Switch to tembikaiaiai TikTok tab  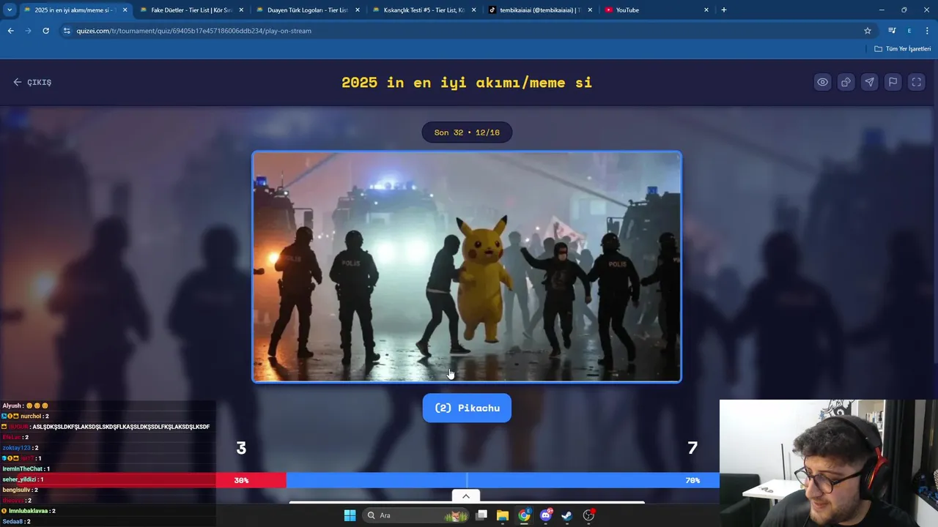tap(539, 10)
